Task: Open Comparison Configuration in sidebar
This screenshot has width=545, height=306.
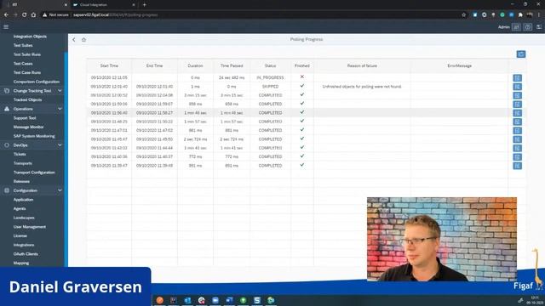Action: click(x=37, y=82)
